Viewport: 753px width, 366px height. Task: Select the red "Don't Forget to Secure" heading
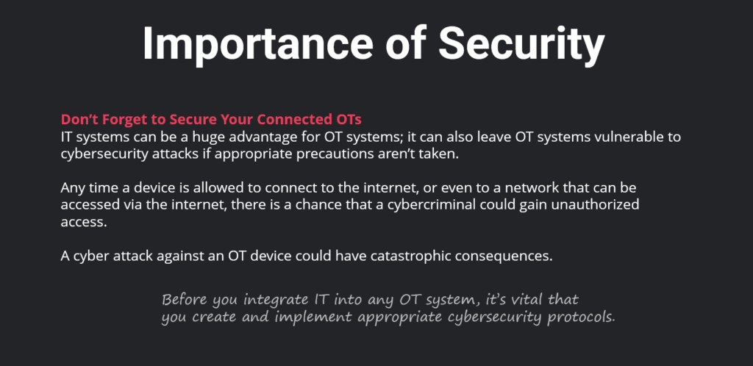(211, 119)
